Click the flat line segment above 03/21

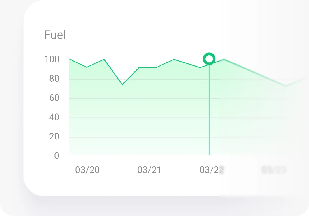tap(148, 68)
